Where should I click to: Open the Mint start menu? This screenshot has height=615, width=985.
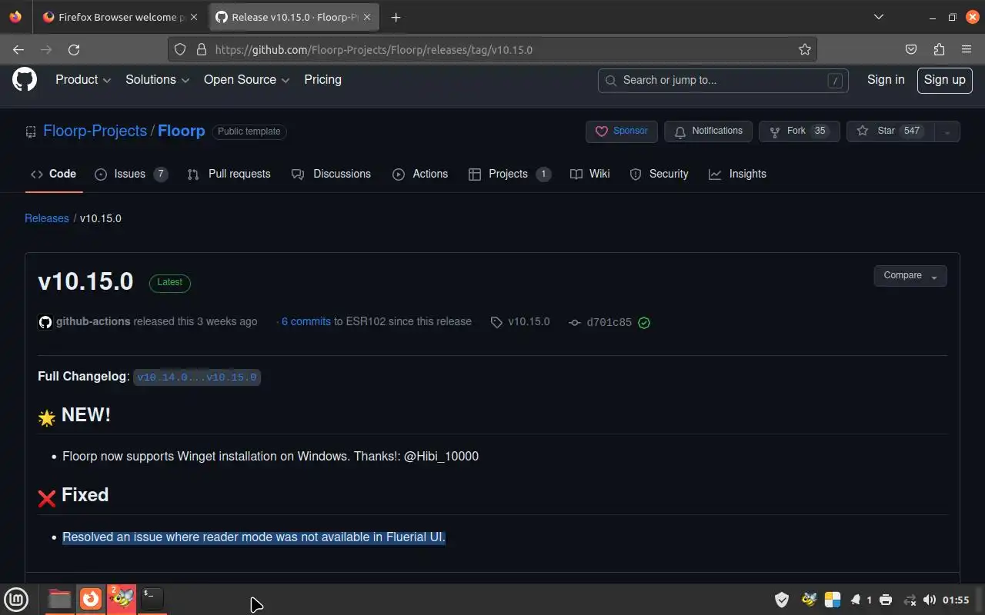pos(16,599)
